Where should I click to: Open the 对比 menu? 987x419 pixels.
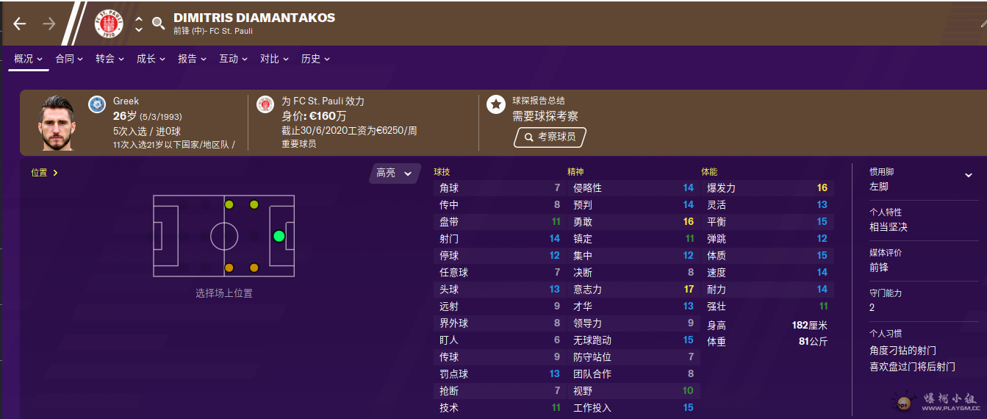275,59
